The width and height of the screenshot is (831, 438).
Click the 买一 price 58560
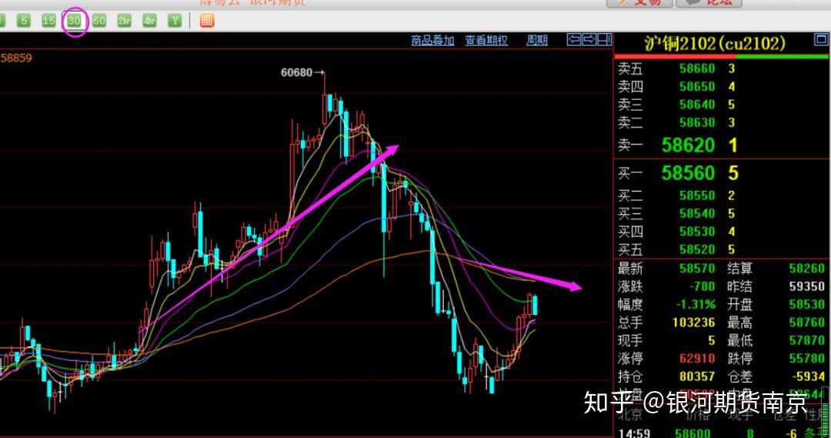tap(688, 173)
